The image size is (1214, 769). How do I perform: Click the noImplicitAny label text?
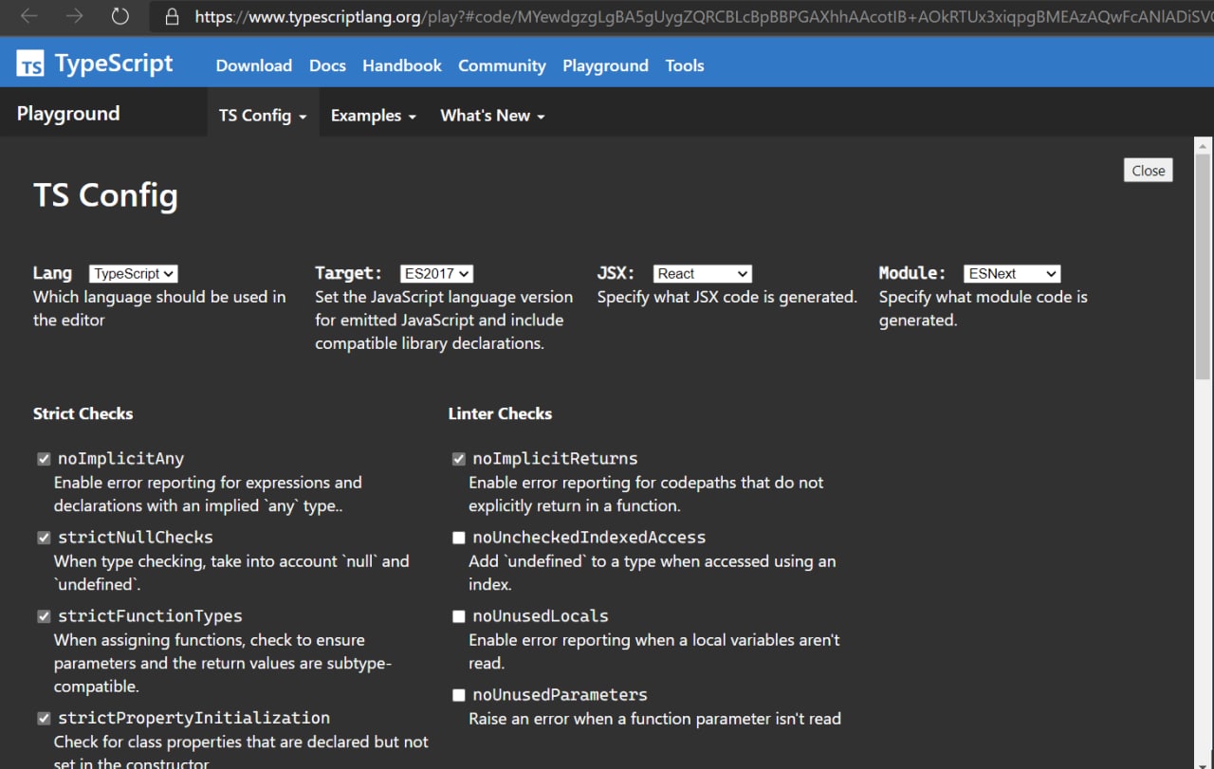click(120, 459)
